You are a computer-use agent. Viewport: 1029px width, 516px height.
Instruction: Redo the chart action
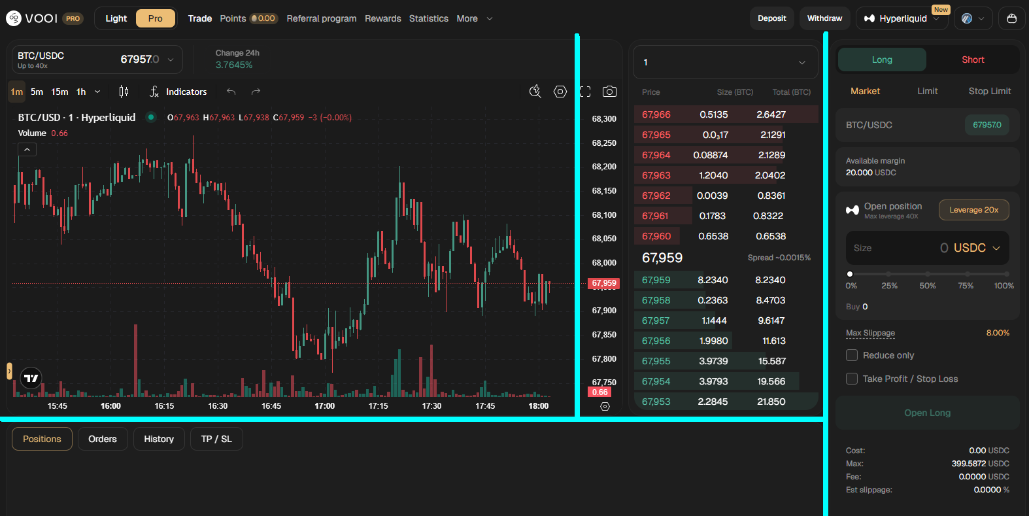click(256, 92)
